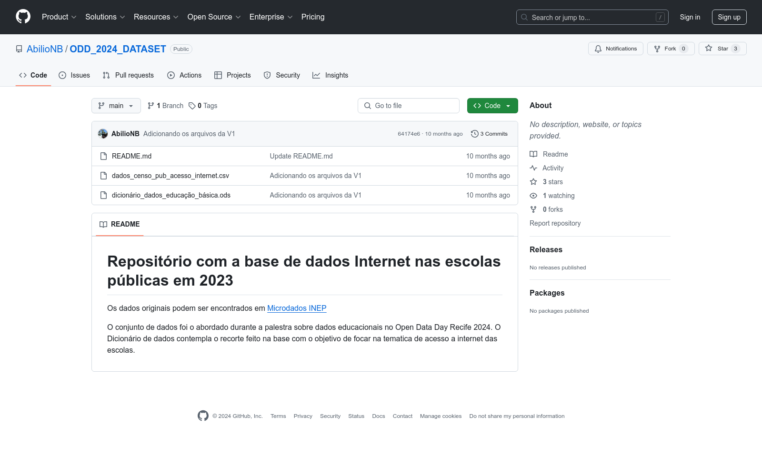Screen dimensions: 762x476
Task: Expand the Enterprise menu
Action: click(271, 17)
